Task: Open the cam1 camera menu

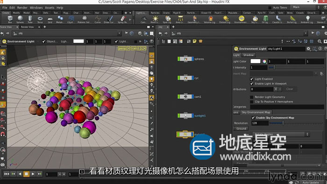Action: 139,49
